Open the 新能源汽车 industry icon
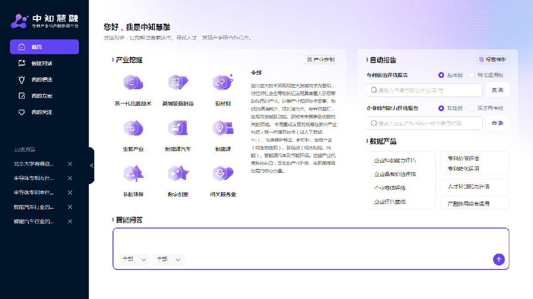 pyautogui.click(x=178, y=128)
